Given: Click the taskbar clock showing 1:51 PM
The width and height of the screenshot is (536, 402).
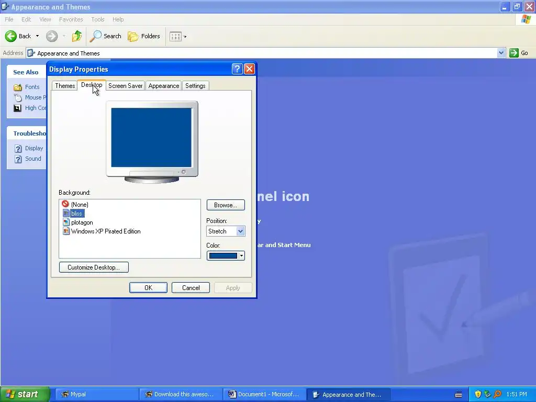Looking at the screenshot, I should coord(517,395).
